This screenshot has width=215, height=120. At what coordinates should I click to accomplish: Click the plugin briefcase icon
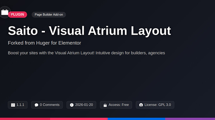tap(5, 12)
